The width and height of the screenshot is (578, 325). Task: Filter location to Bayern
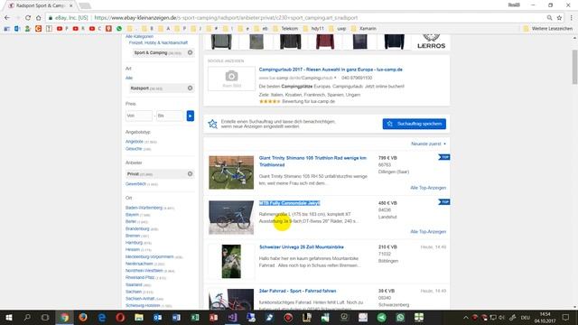pos(132,215)
